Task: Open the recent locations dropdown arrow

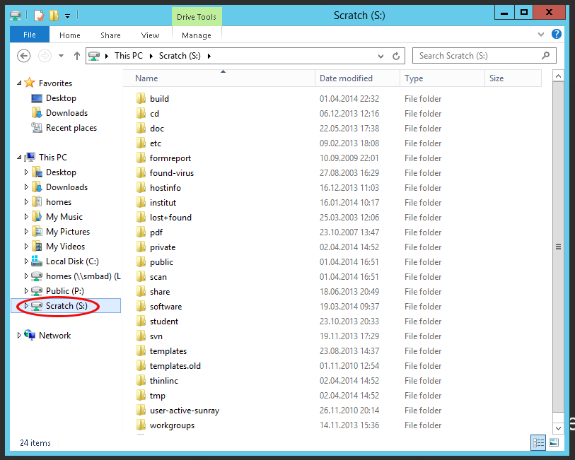Action: pyautogui.click(x=62, y=56)
